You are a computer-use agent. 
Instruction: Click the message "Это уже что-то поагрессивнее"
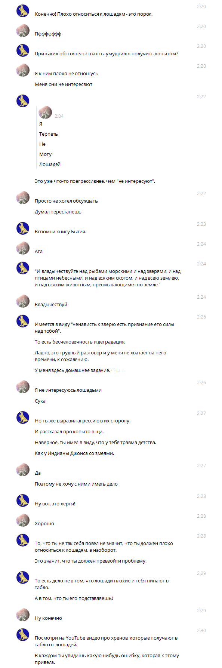point(95,181)
